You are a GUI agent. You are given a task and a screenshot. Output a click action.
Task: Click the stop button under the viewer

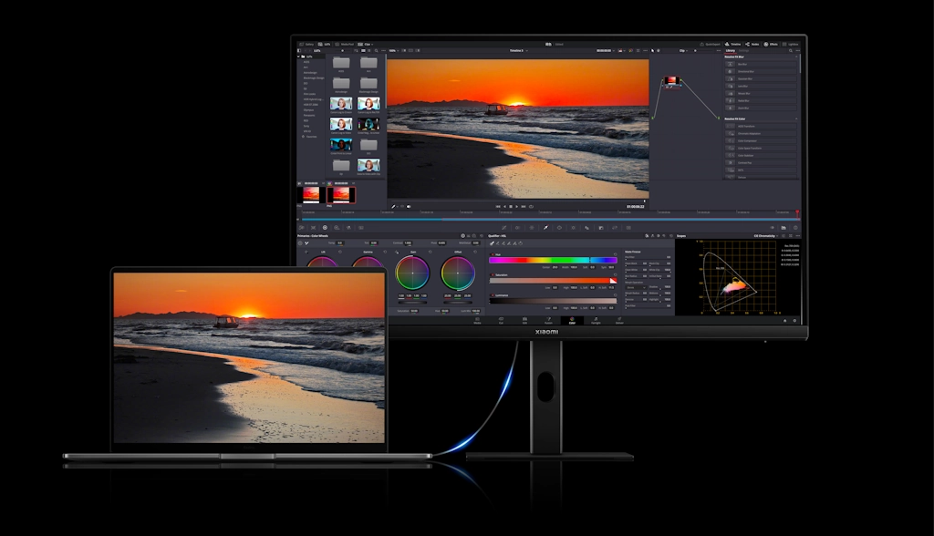(512, 206)
